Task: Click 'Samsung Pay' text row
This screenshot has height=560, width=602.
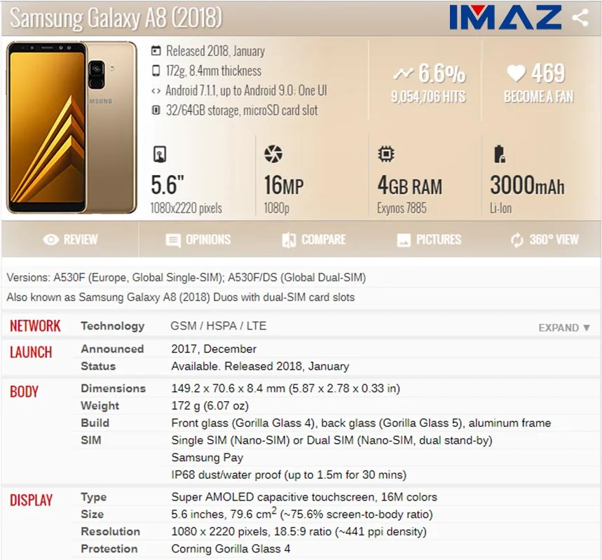Action: point(207,457)
